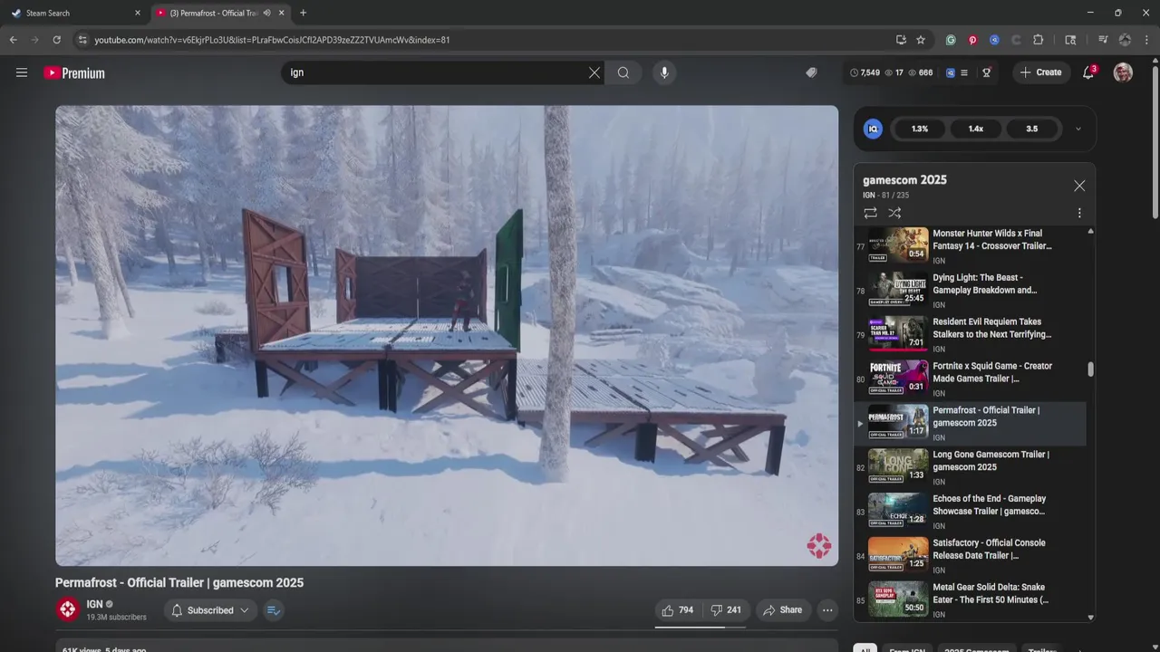Viewport: 1160px width, 652px height.
Task: Click the Create button
Action: [1040, 72]
